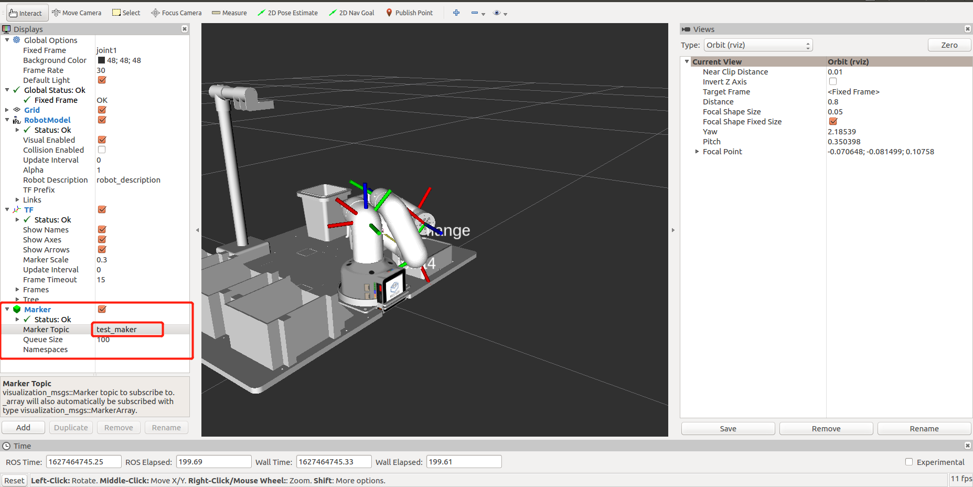Activate the Move Camera tool
Viewport: 973px width, 487px height.
(77, 13)
